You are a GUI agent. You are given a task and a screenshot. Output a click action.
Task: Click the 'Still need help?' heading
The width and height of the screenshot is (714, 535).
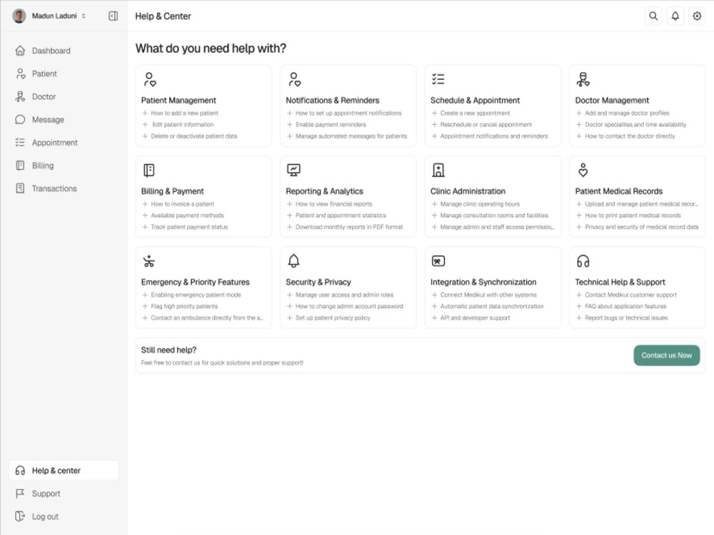(x=169, y=350)
